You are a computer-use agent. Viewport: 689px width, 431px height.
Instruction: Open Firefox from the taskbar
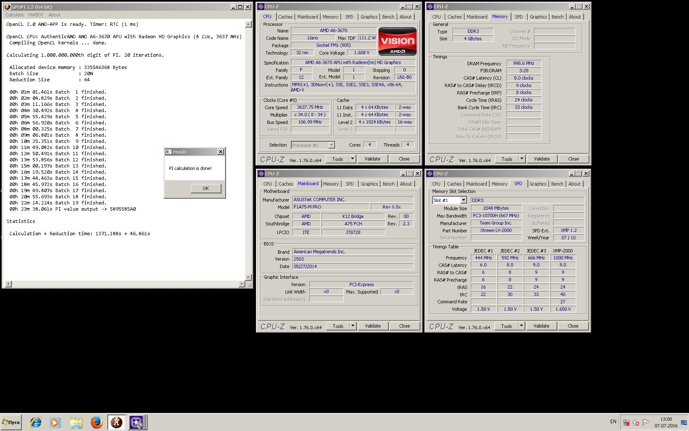click(96, 422)
